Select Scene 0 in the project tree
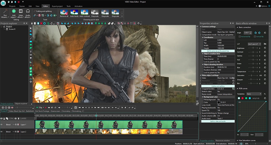The width and height of the screenshot is (271, 145). tap(12, 29)
